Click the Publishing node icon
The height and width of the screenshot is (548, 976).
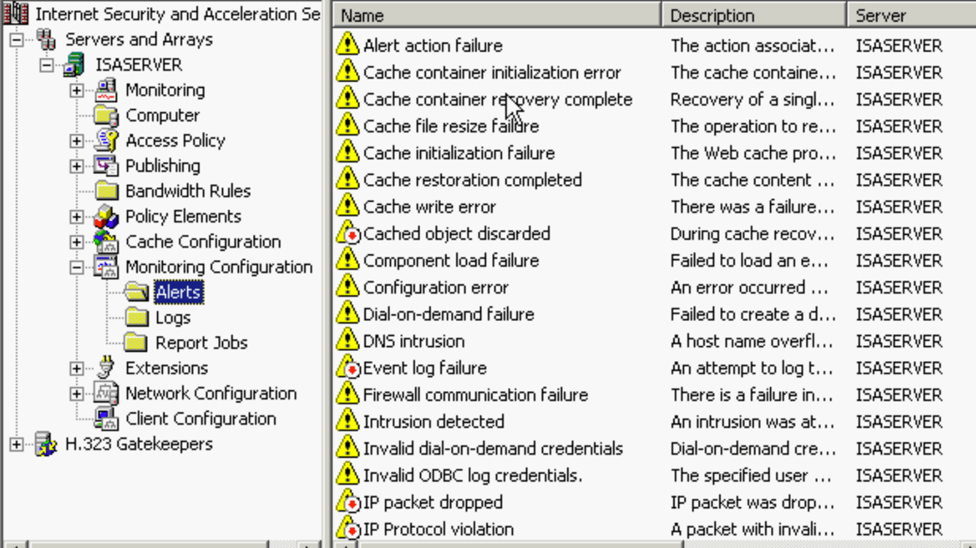(106, 166)
